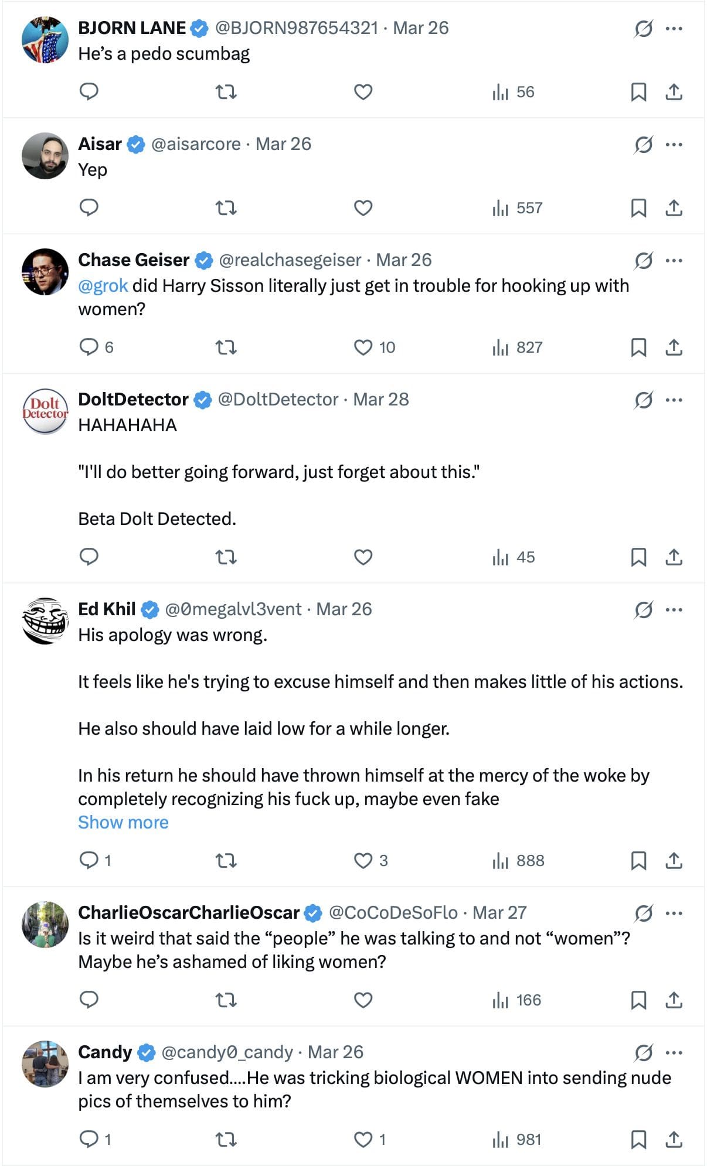The height and width of the screenshot is (1166, 707).
Task: Repost Aisar's "Yep" tweet
Action: click(x=226, y=208)
